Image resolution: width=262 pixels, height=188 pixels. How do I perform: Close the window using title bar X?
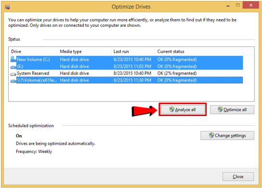pyautogui.click(x=251, y=5)
